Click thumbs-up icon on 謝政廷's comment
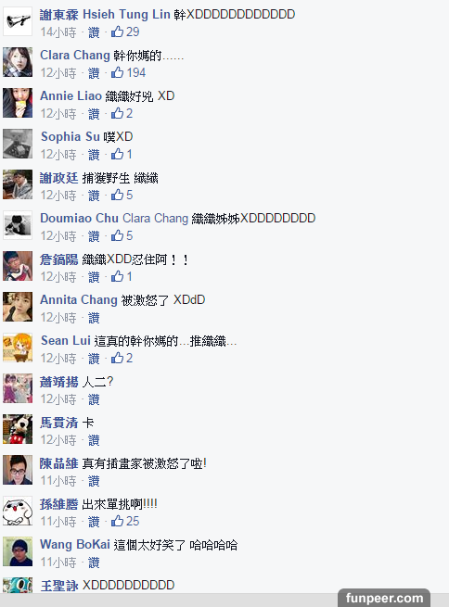This screenshot has height=607, width=449. click(x=117, y=195)
